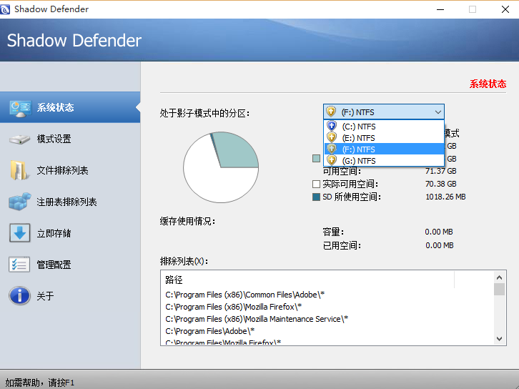Click the white actual free space swatch

pyautogui.click(x=316, y=184)
